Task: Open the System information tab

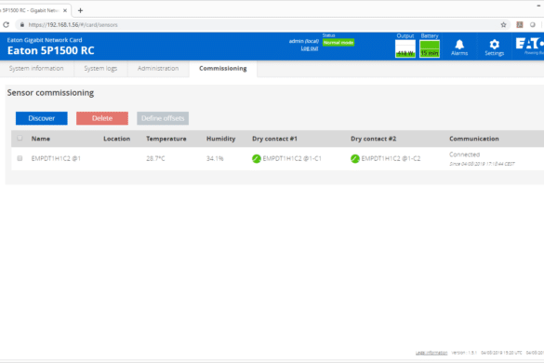Action: 36,69
